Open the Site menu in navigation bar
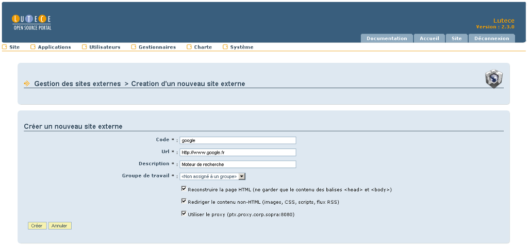Viewport: 528px width, 247px height. 14,47
